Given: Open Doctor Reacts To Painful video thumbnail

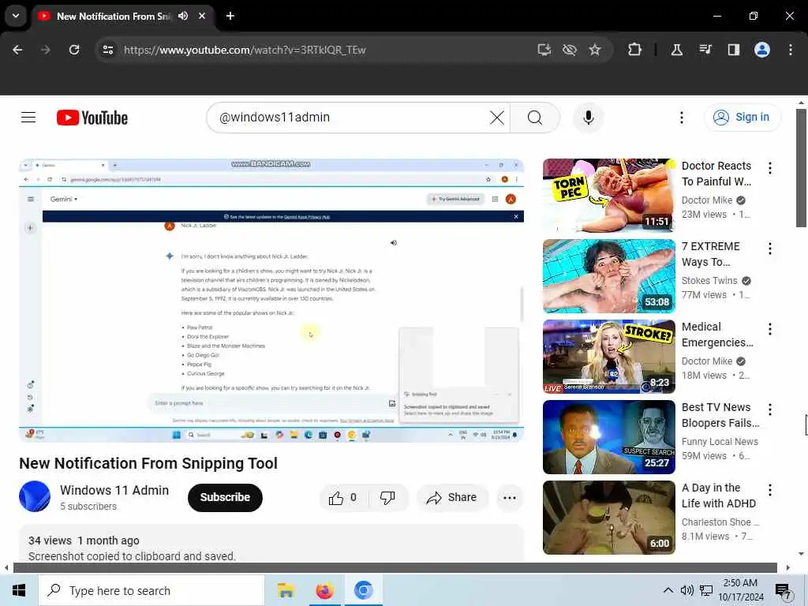Looking at the screenshot, I should tap(608, 196).
